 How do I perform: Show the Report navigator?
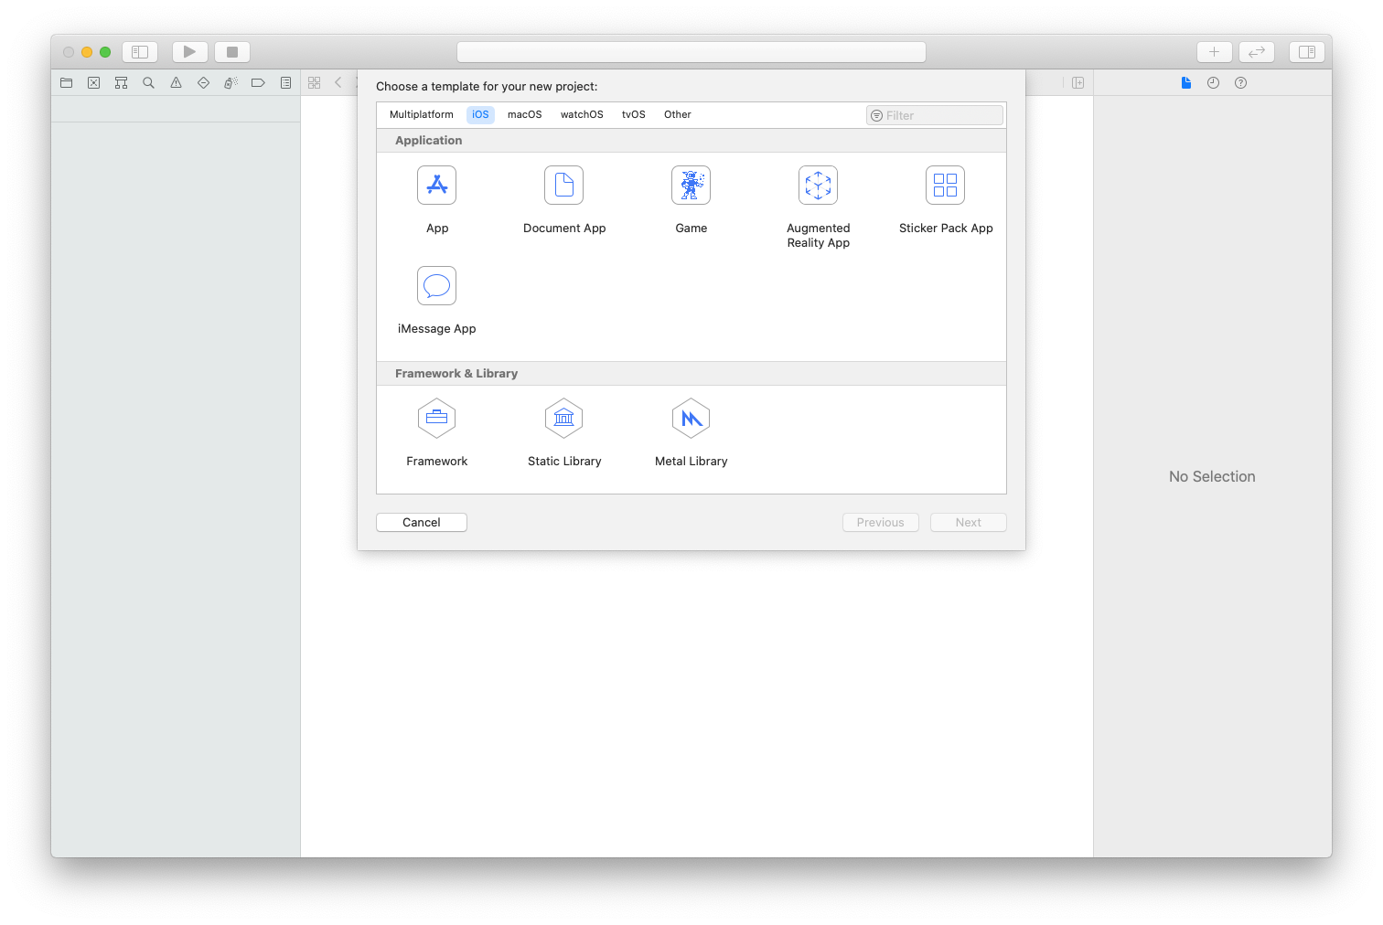286,82
